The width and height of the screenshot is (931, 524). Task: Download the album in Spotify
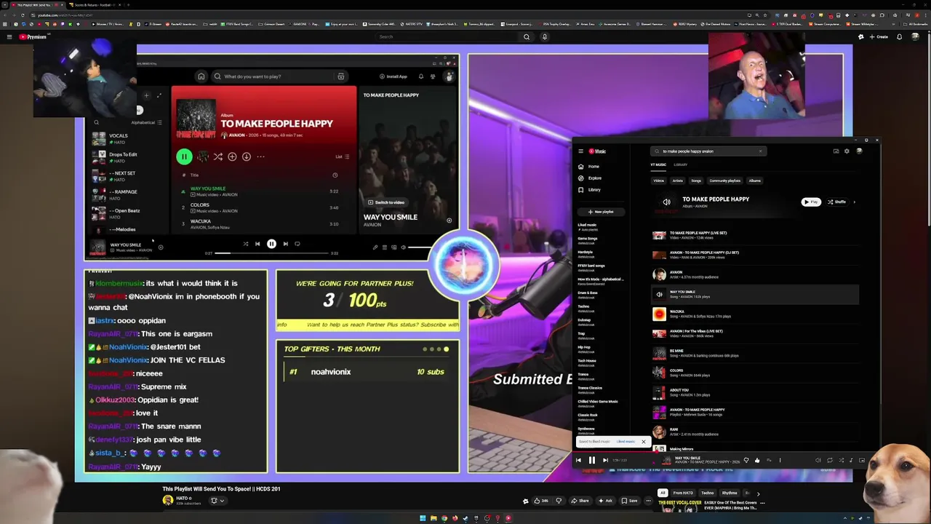(247, 156)
